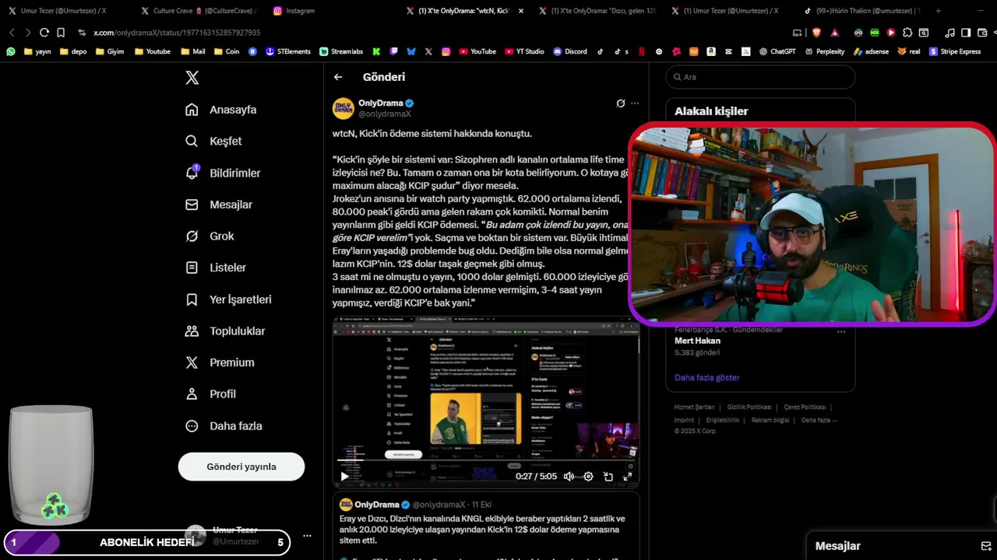Open site settings icon in address bar
The height and width of the screenshot is (560, 997).
click(82, 33)
